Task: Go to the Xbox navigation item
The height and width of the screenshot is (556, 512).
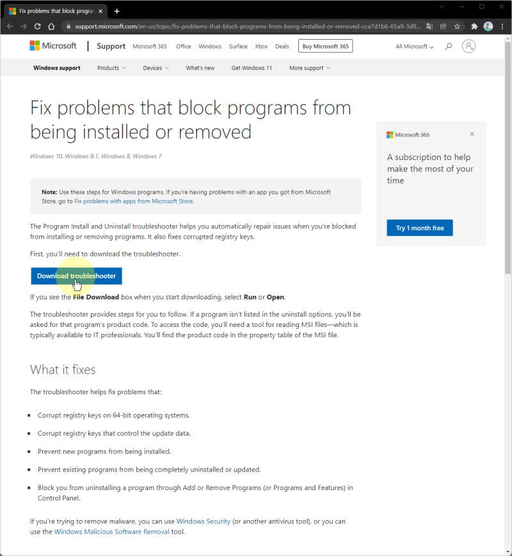Action: point(261,47)
